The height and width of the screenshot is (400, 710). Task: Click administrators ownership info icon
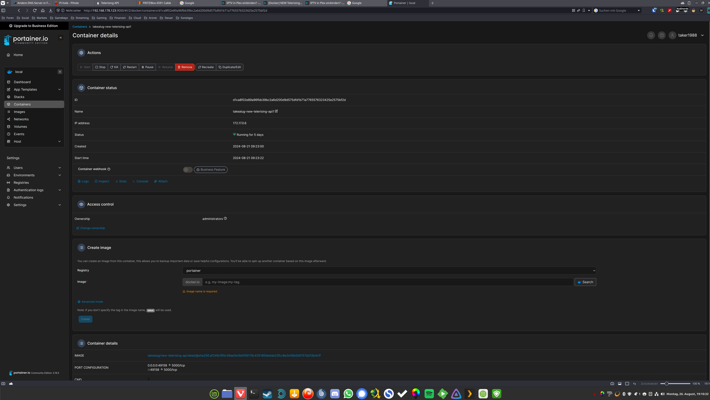click(225, 218)
